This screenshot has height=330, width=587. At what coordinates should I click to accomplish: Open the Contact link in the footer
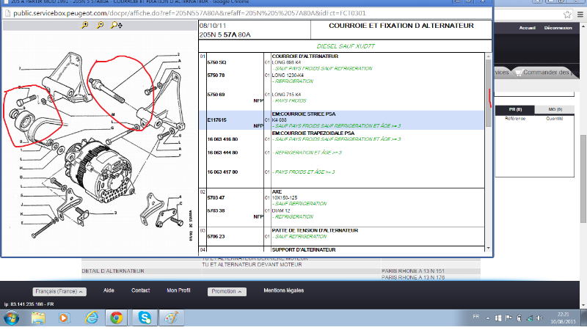tap(140, 290)
